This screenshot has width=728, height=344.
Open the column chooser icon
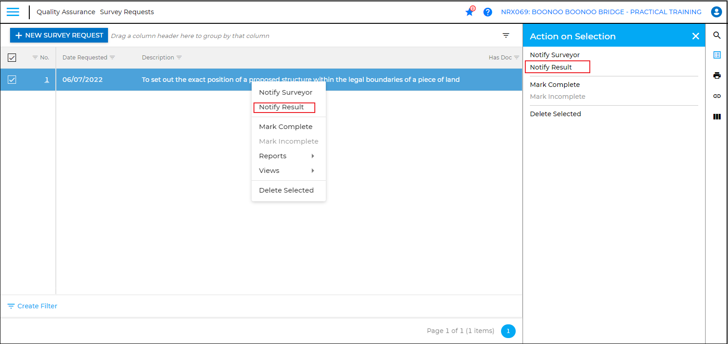pos(717,117)
